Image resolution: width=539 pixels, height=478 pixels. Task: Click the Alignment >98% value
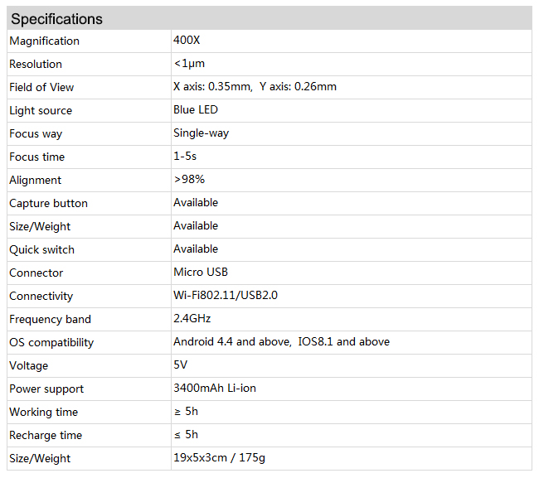click(x=189, y=179)
